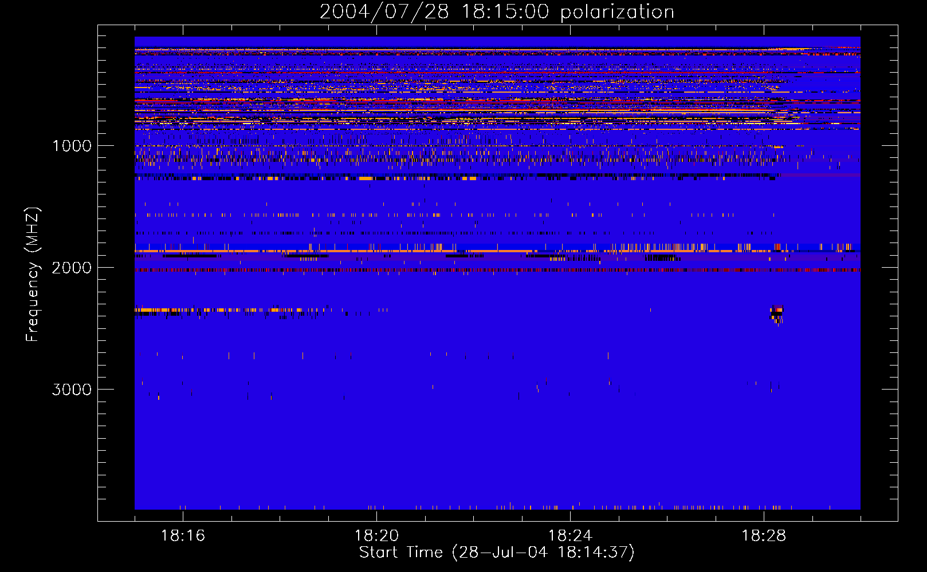Click the 18:28 time tick label

pyautogui.click(x=764, y=535)
